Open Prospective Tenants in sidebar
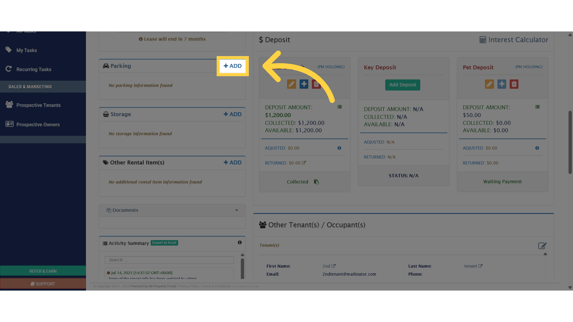 coord(38,105)
